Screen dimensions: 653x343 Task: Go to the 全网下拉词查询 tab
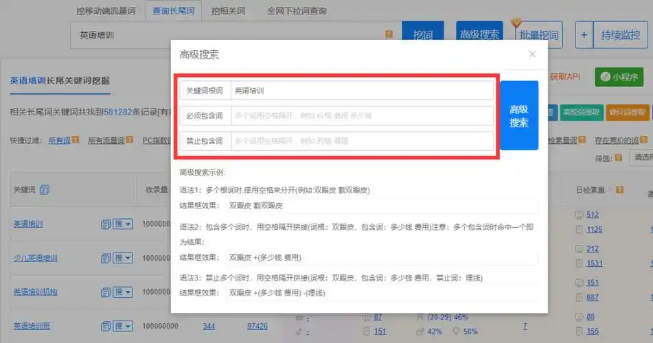tap(297, 11)
